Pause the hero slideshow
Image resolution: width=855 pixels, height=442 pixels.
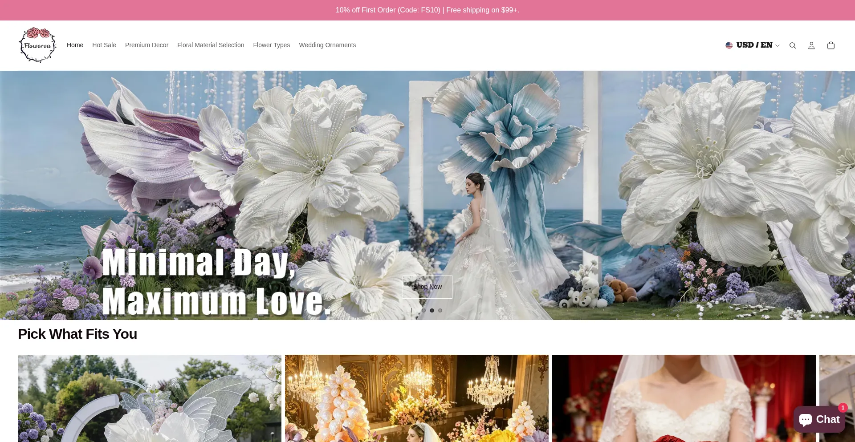click(410, 310)
